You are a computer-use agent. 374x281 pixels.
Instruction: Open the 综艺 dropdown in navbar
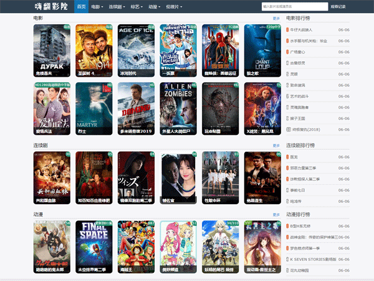[x=137, y=6]
